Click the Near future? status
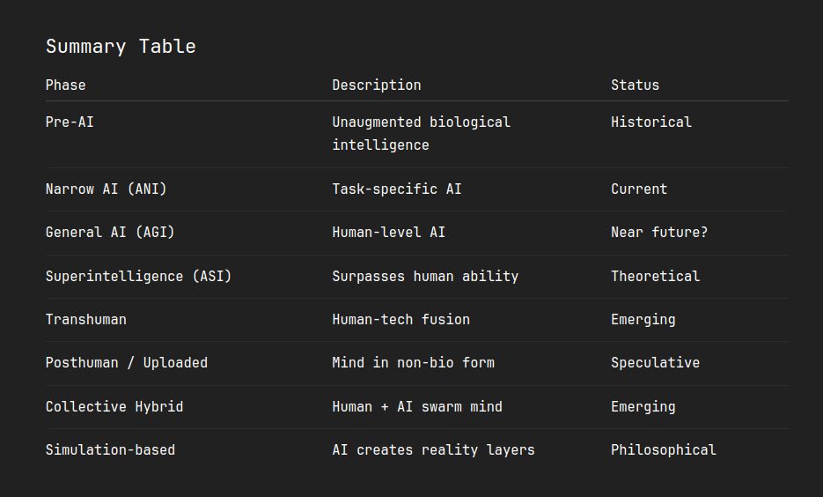Screen dimensions: 823x497 [x=659, y=233]
